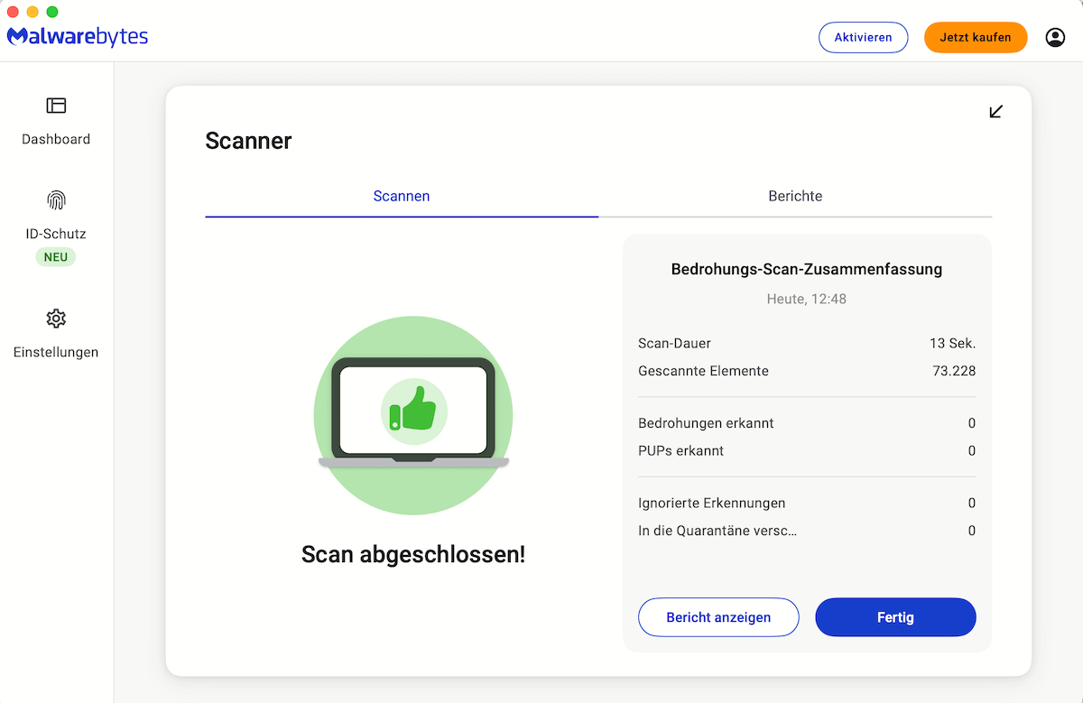Open the ID-Schutz fingerprint icon
Screen dimensions: 1083x703
56,200
